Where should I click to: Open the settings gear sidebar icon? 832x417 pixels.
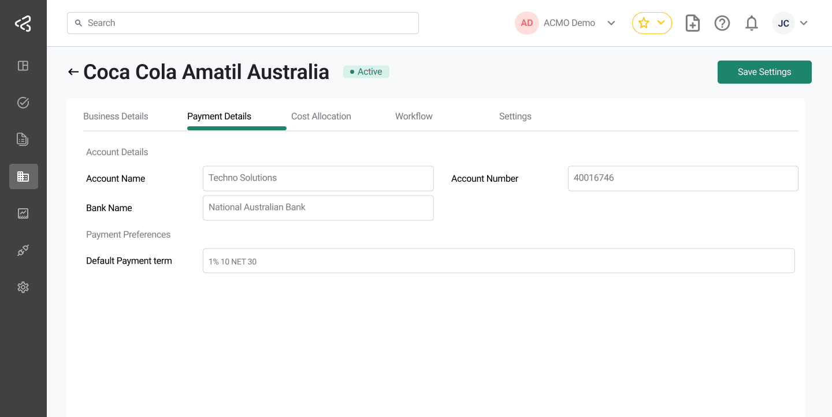click(x=23, y=287)
